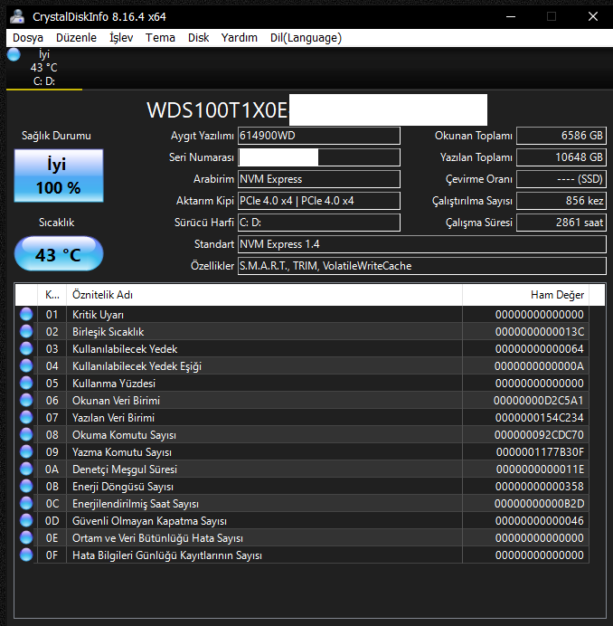Open the İşlev menu

click(x=121, y=38)
